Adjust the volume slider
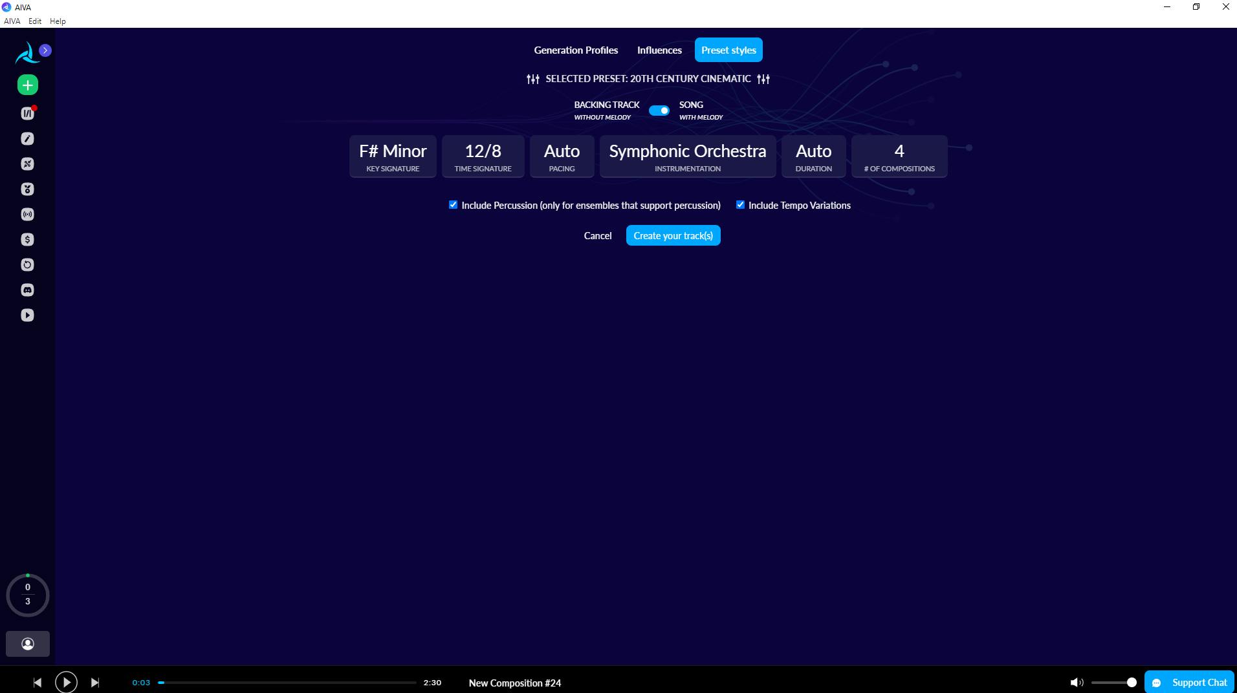Viewport: 1237px width, 693px height. [x=1113, y=683]
